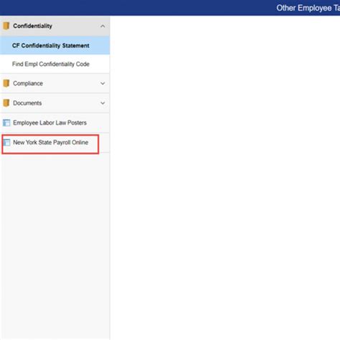The width and height of the screenshot is (340, 340).
Task: Click the Confidentiality folder icon
Action: [6, 26]
